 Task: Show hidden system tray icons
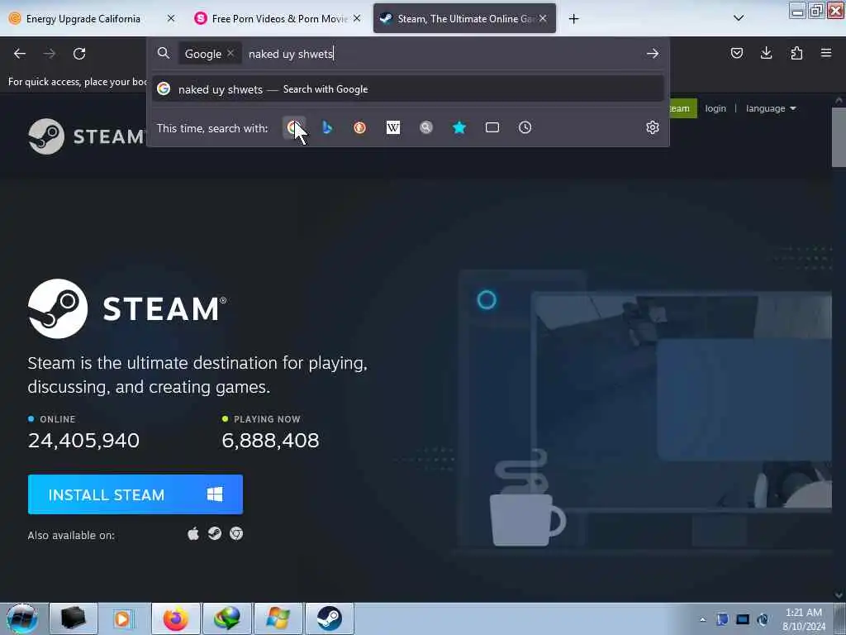tap(702, 619)
